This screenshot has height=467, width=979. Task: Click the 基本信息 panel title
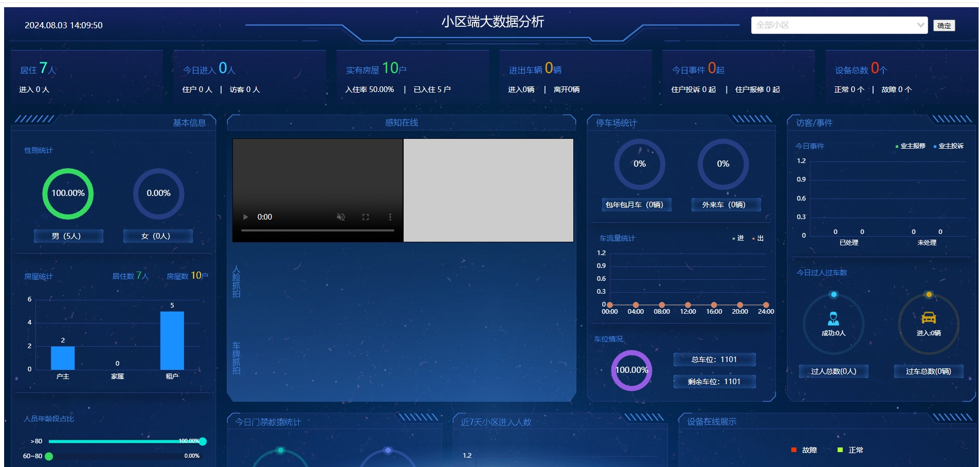(x=189, y=123)
